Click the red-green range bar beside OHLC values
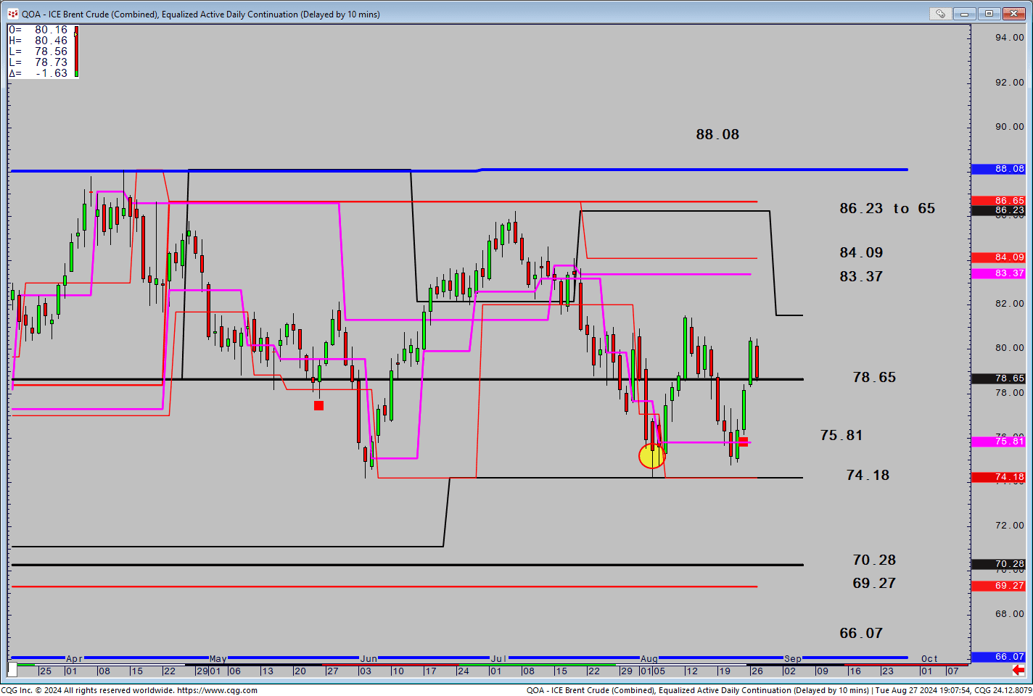Screen dimensions: 1033x696 (76, 51)
